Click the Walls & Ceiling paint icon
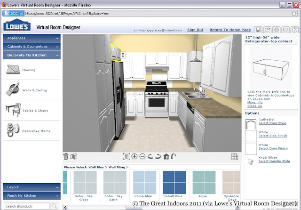The width and height of the screenshot is (301, 210). pyautogui.click(x=13, y=89)
